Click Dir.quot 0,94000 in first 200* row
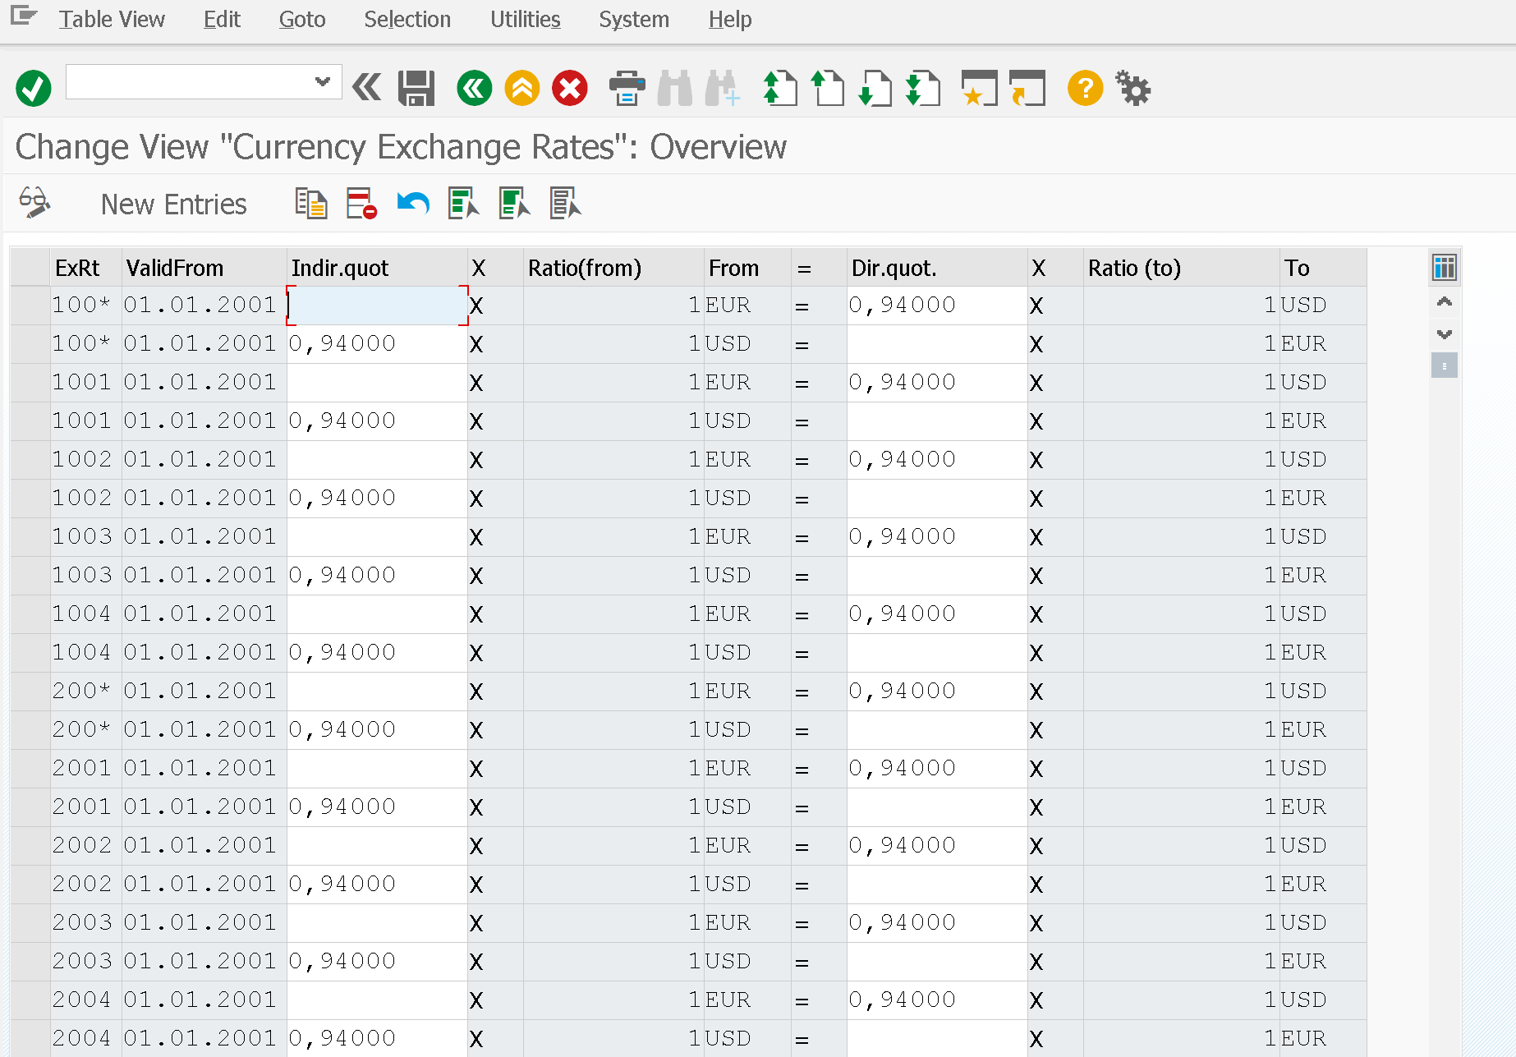The height and width of the screenshot is (1057, 1516). click(937, 692)
